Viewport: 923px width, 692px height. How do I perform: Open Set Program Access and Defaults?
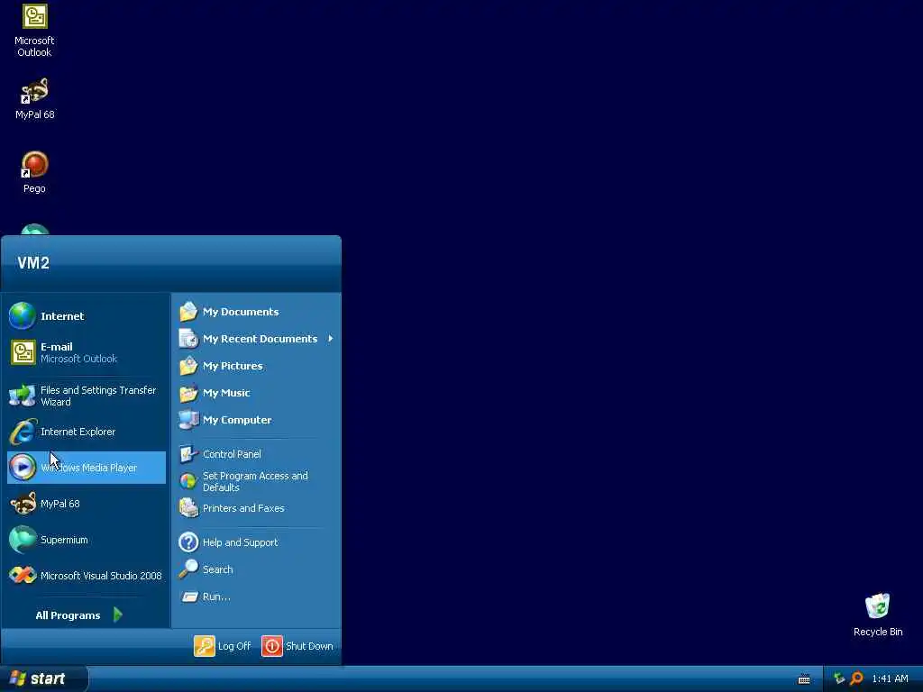[x=257, y=481]
